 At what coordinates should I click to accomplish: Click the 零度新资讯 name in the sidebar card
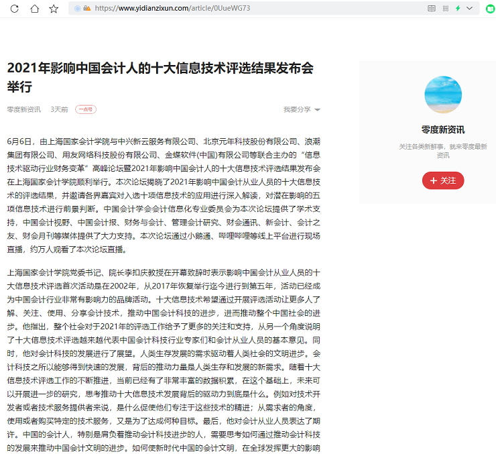click(443, 129)
